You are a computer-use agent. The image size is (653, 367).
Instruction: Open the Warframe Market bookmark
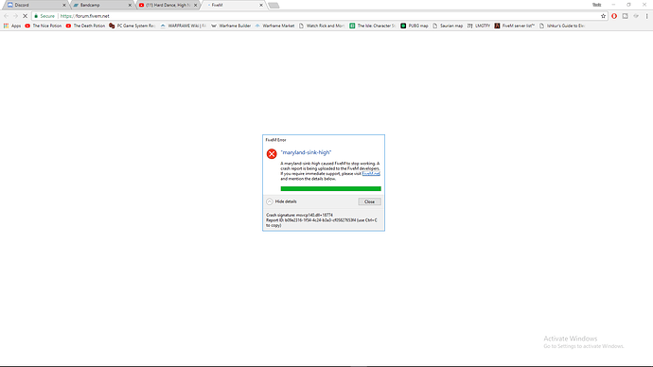point(274,26)
